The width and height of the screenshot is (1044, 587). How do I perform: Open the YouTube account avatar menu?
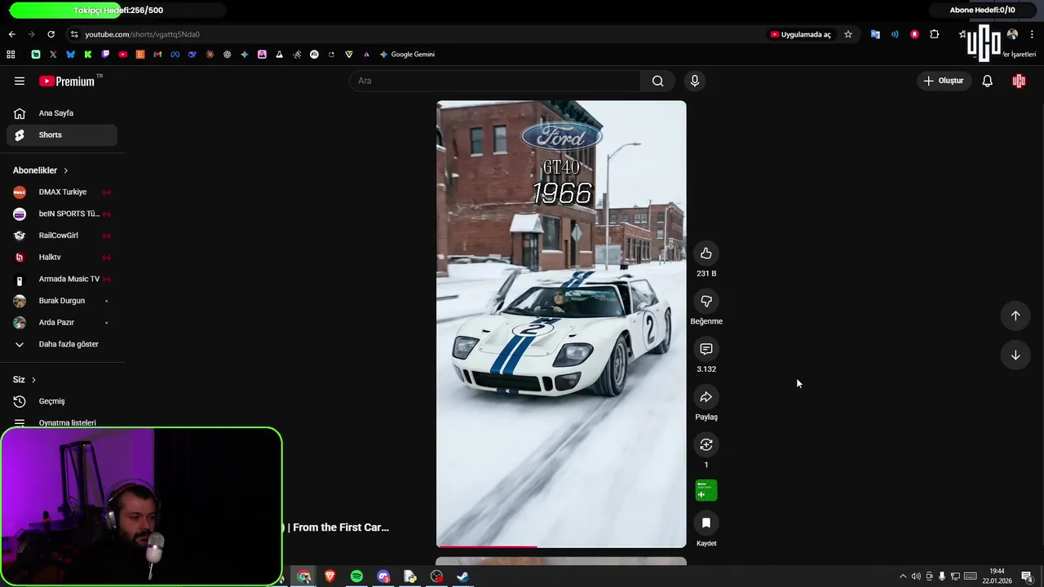tap(1019, 81)
